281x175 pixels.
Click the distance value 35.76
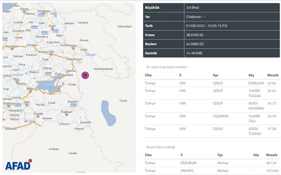pyautogui.click(x=272, y=116)
